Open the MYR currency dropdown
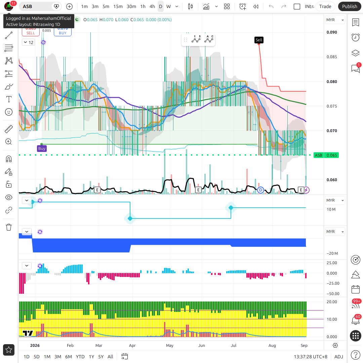 (335, 20)
